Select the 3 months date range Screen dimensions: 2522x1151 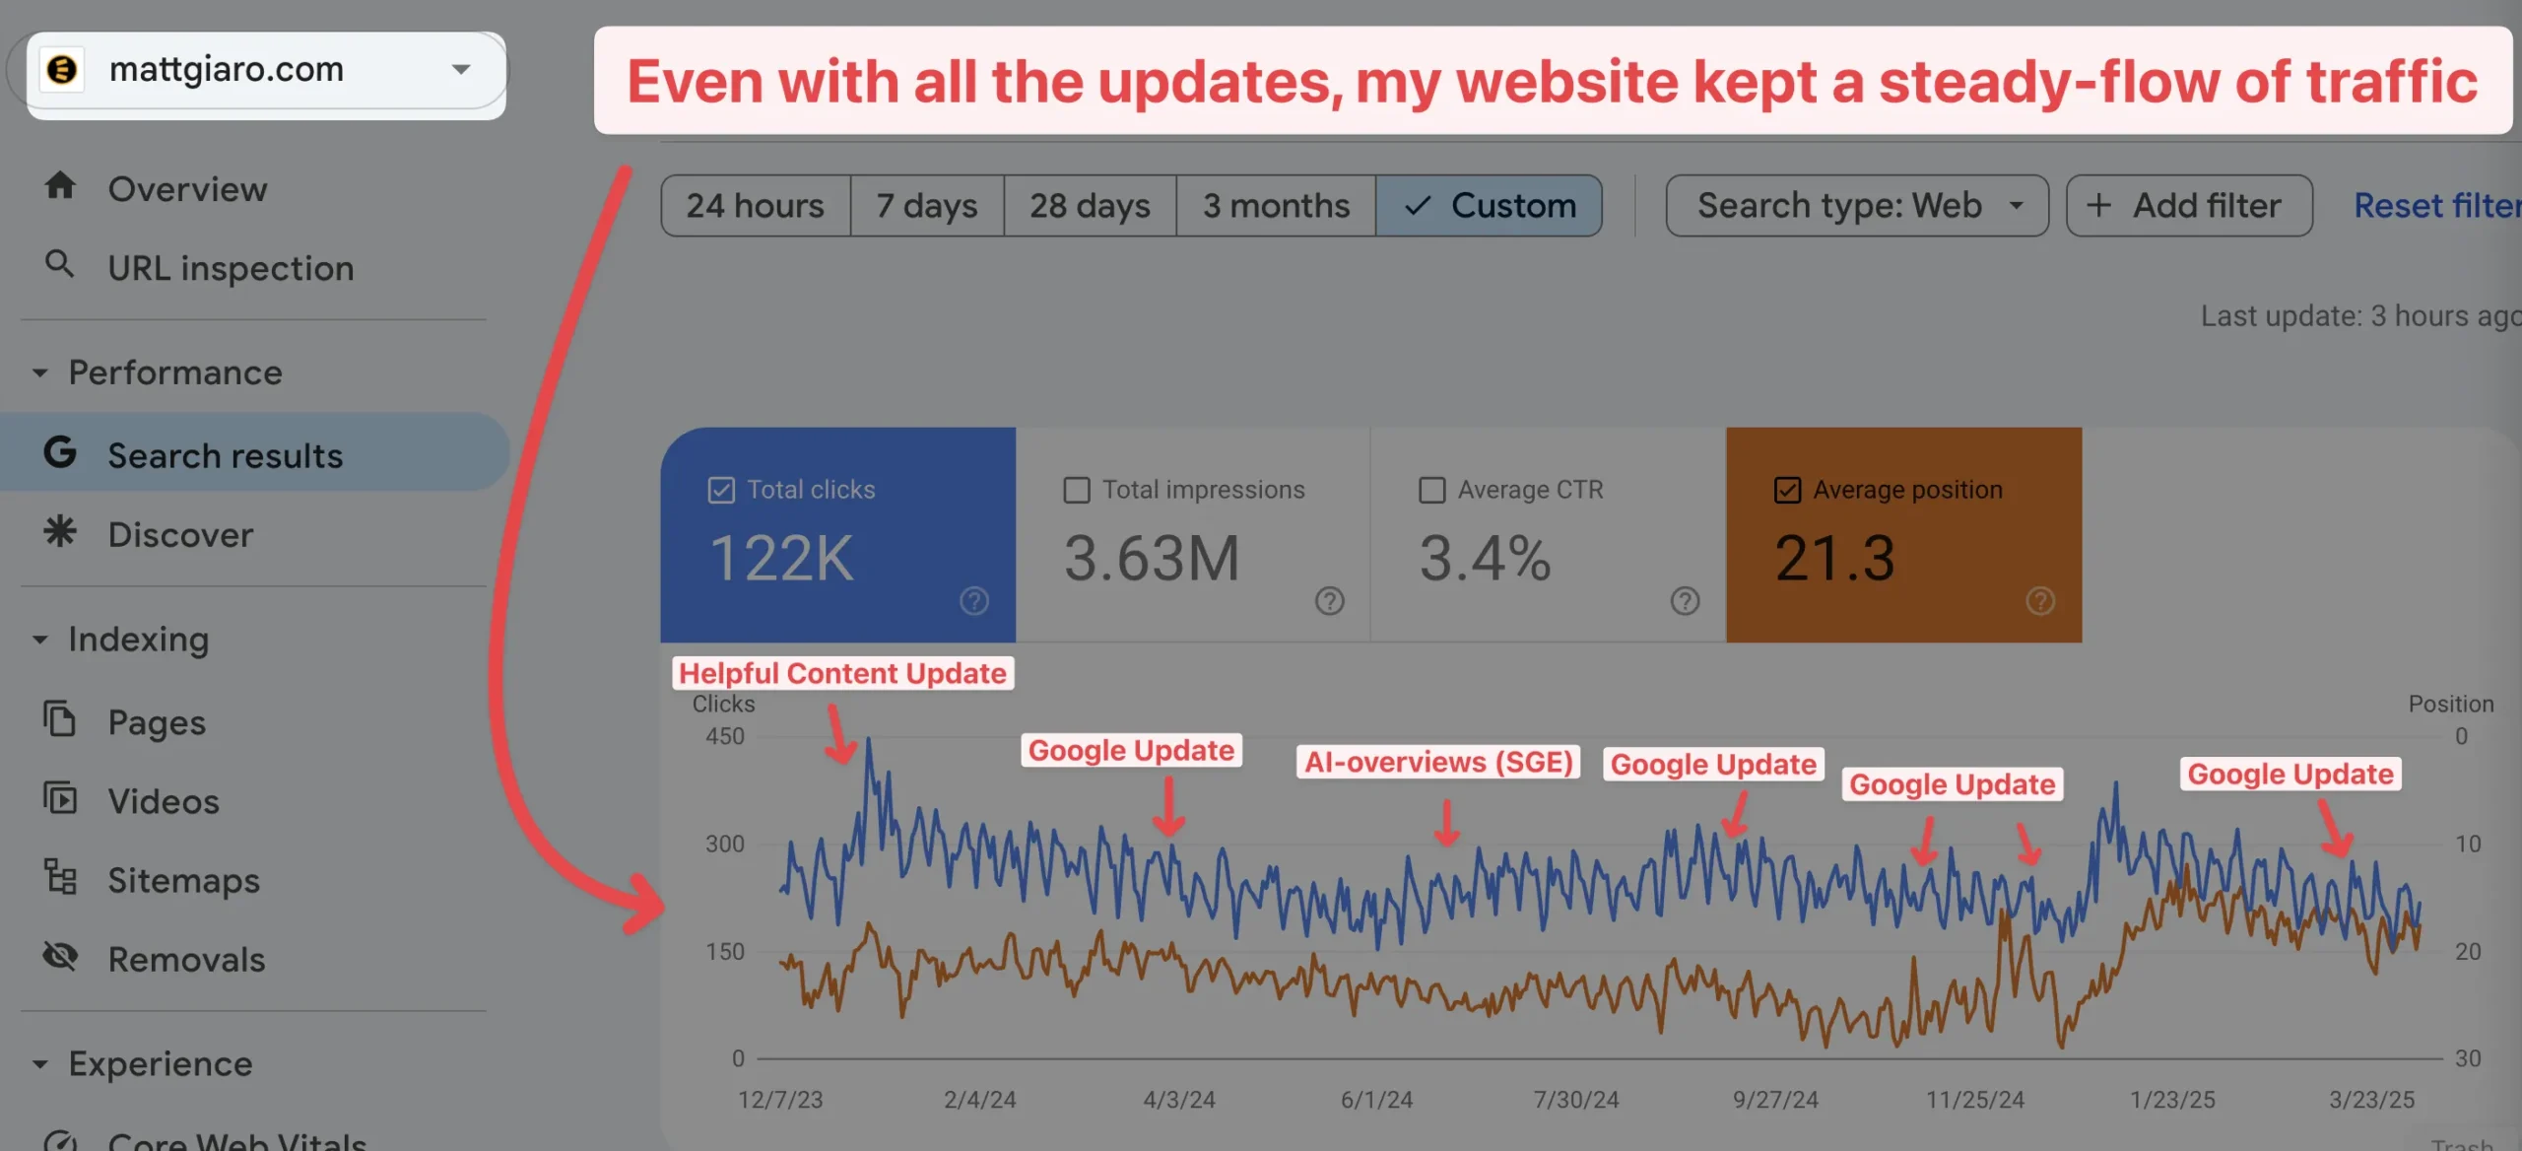point(1276,205)
